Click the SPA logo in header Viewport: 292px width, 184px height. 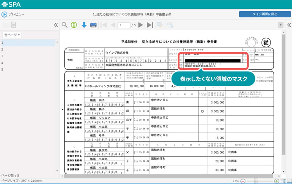point(11,4)
